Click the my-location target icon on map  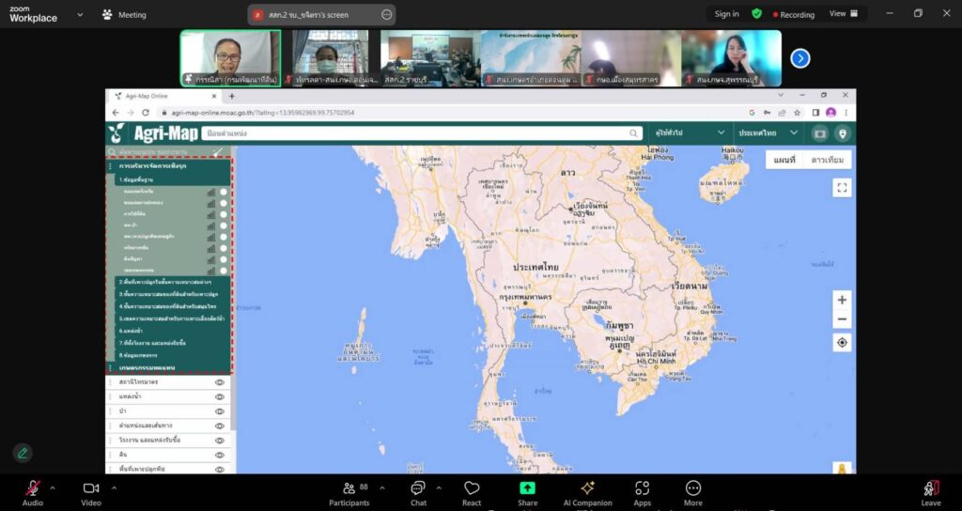pyautogui.click(x=842, y=343)
